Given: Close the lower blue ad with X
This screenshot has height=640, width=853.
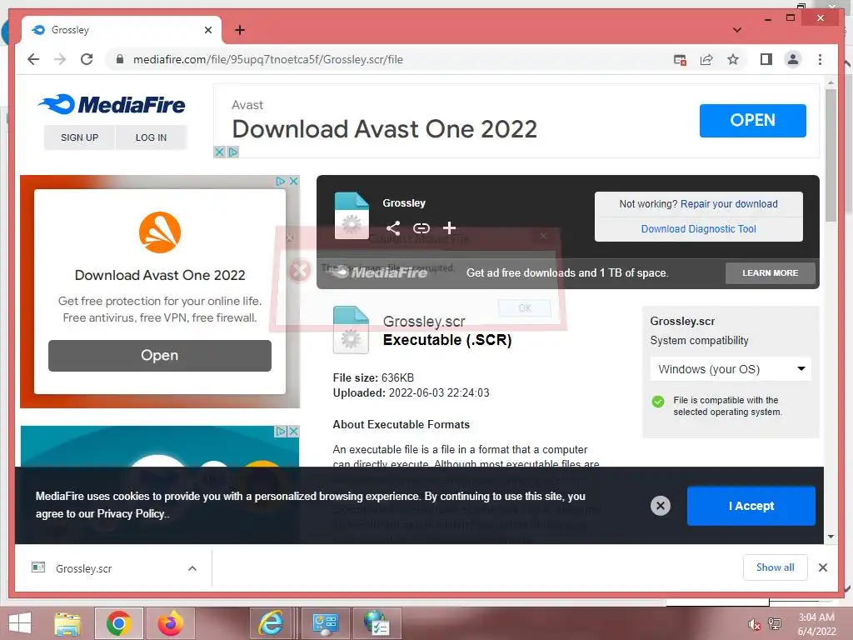Looking at the screenshot, I should click(293, 431).
